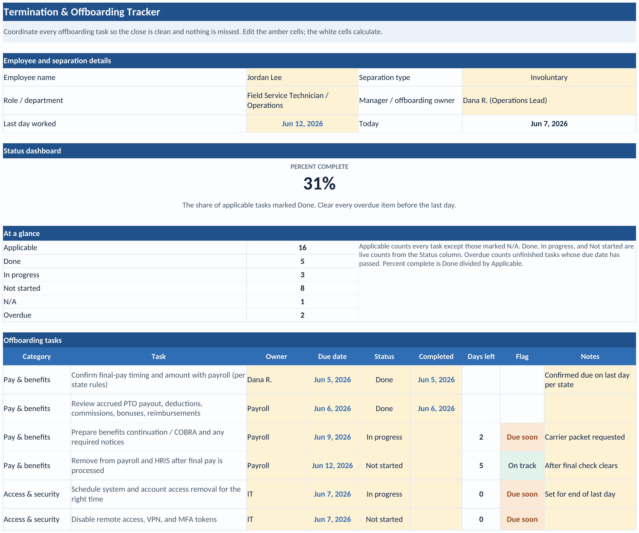Click the Days left column header
639x533 pixels.
[x=481, y=356]
